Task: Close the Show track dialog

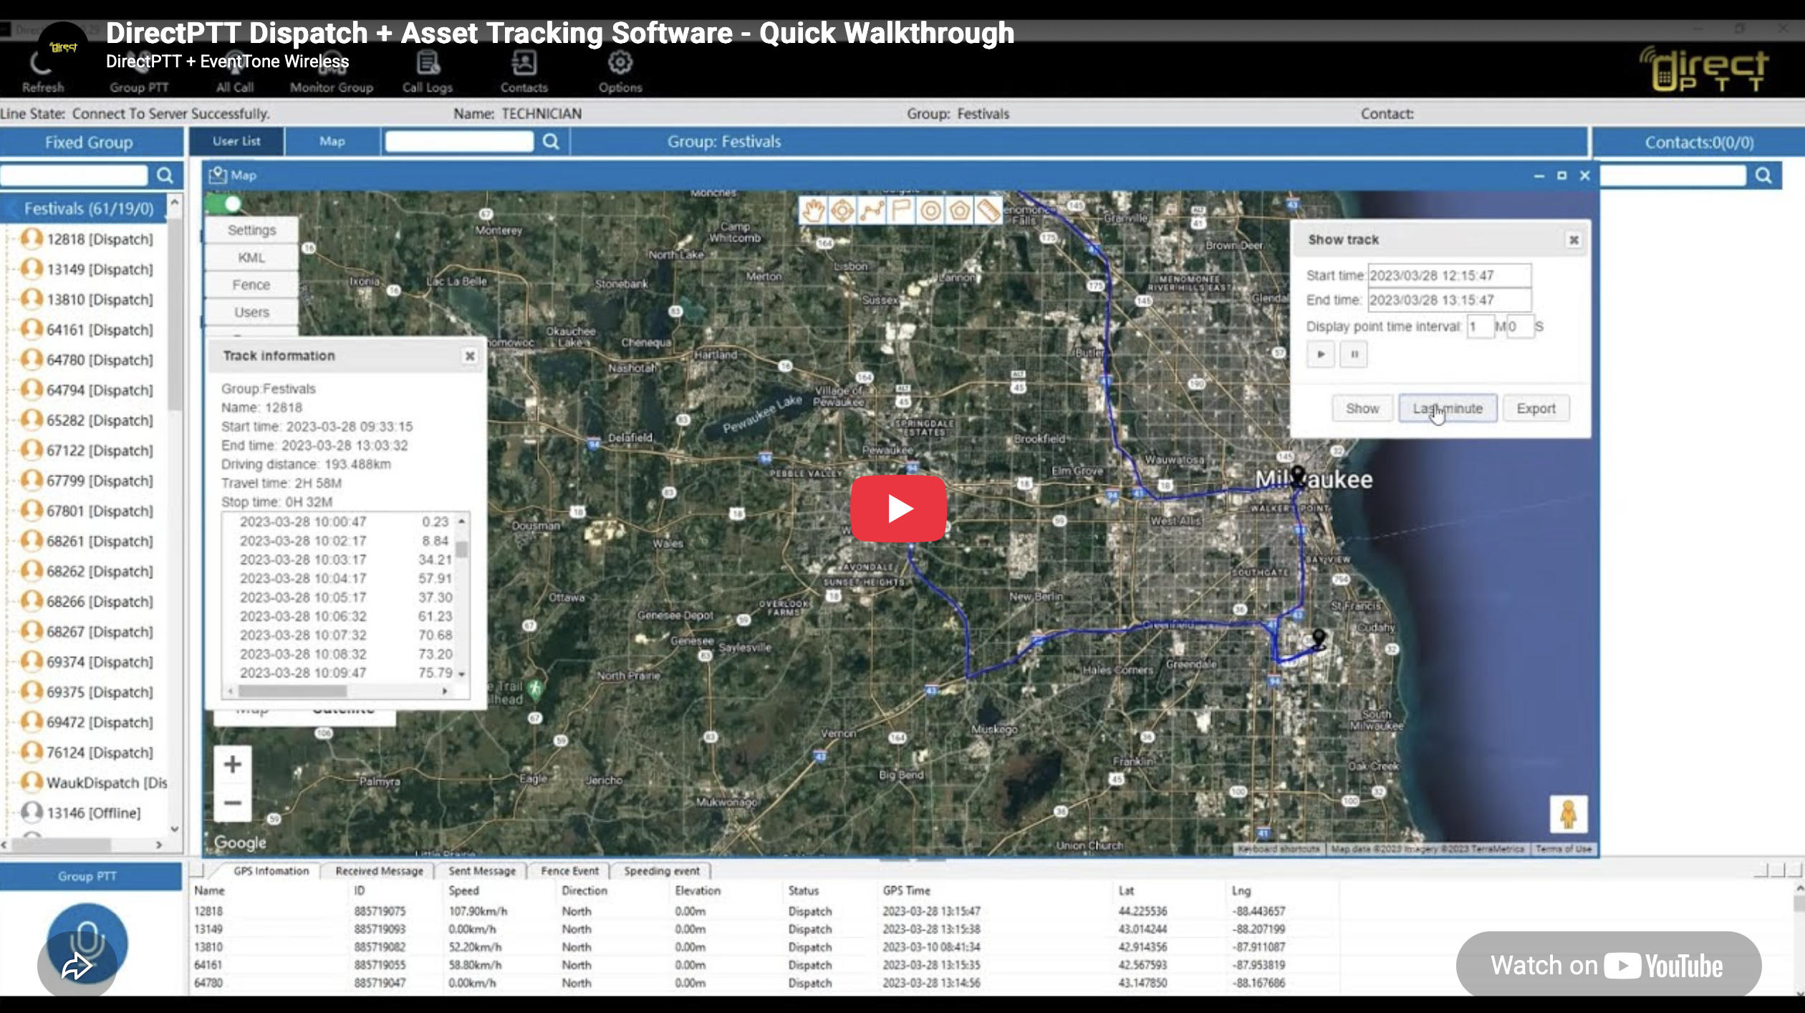Action: click(1574, 240)
